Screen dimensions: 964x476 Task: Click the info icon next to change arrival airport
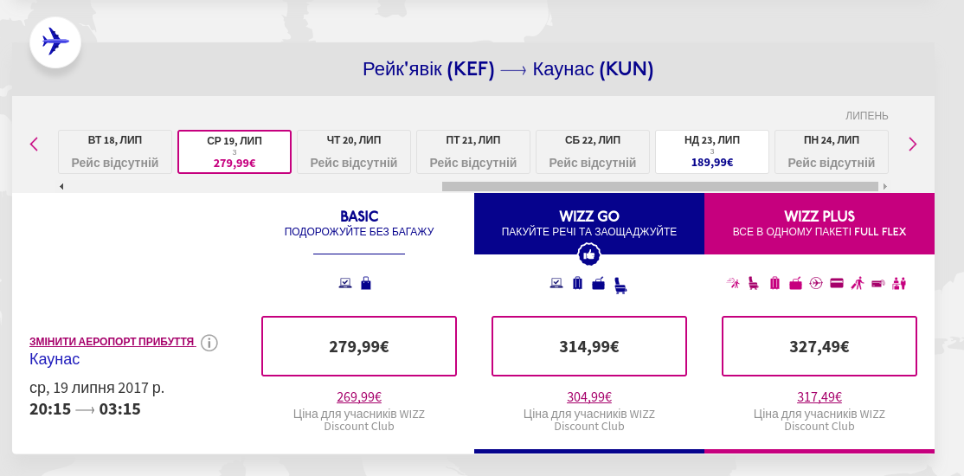tap(209, 343)
